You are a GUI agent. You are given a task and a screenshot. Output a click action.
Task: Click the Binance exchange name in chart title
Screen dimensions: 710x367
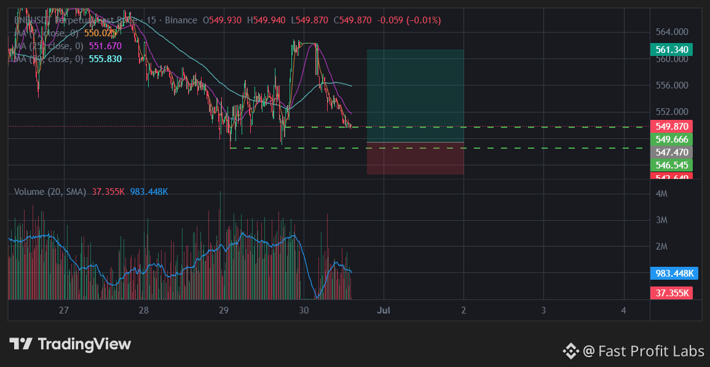(181, 20)
